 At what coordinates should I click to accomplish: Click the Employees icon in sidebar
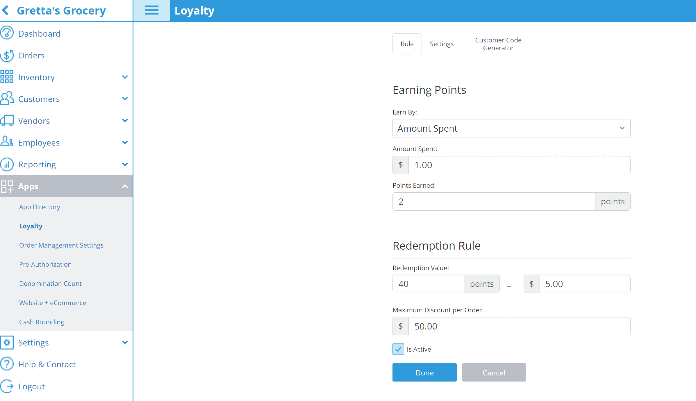pyautogui.click(x=7, y=142)
